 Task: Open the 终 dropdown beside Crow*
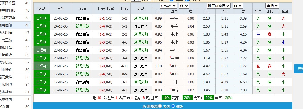click(x=184, y=6)
